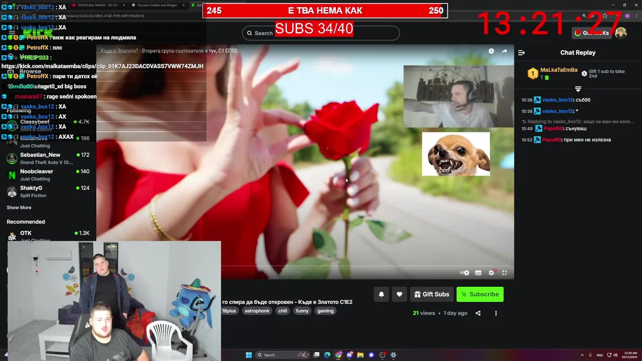Open the watch later clock icon on video
Image resolution: width=642 pixels, height=361 pixels.
(491, 51)
